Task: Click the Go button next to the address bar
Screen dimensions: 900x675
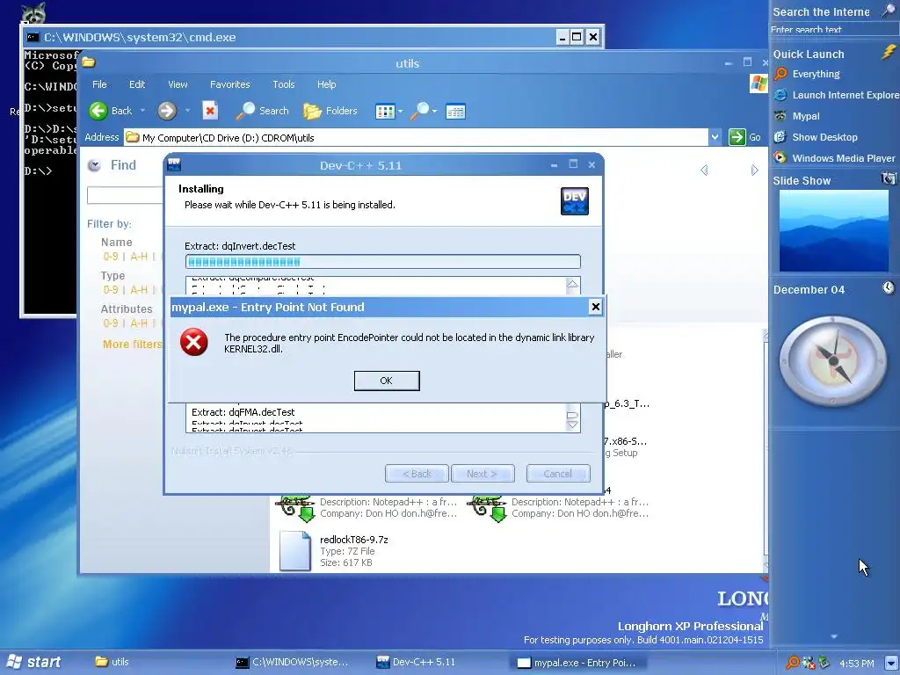Action: pyautogui.click(x=744, y=137)
